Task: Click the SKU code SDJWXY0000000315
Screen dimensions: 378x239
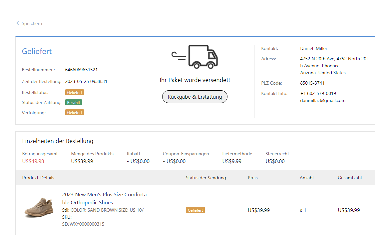Action: click(83, 224)
